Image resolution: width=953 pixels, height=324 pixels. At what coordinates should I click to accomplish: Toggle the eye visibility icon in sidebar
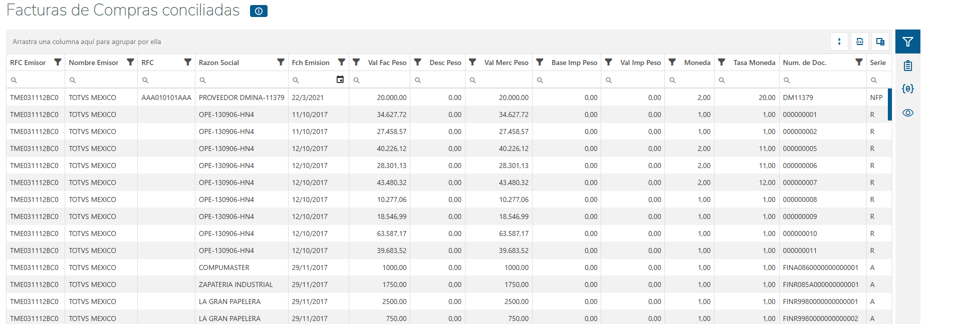[907, 112]
